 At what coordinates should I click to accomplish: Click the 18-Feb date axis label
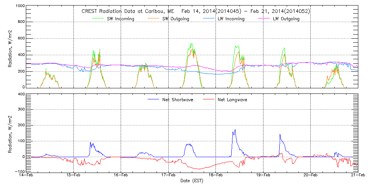[216, 175]
